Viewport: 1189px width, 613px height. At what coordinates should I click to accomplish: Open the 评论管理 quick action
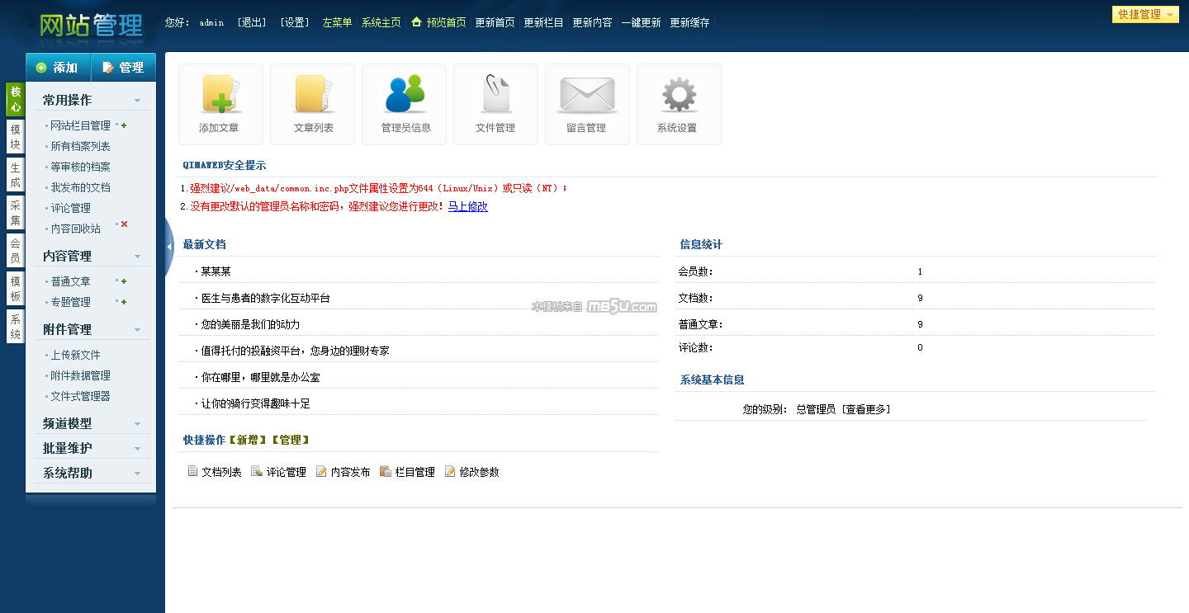click(286, 473)
